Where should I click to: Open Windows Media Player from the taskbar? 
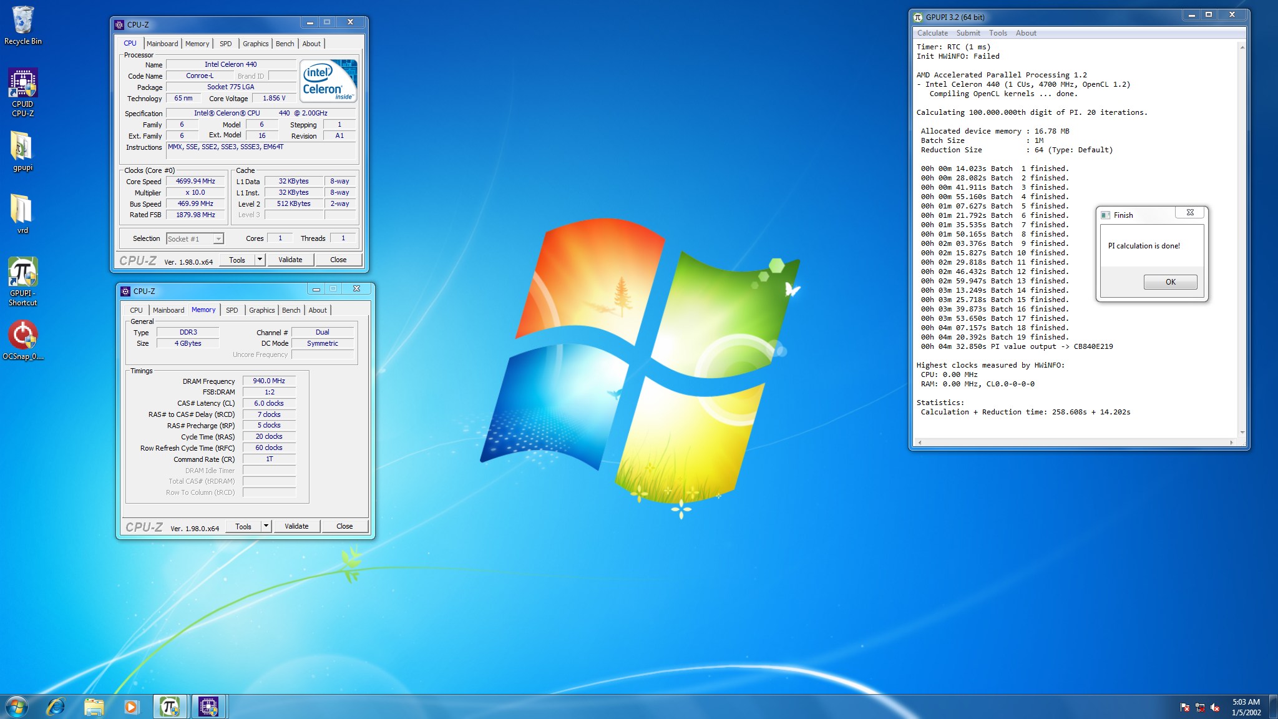(131, 707)
